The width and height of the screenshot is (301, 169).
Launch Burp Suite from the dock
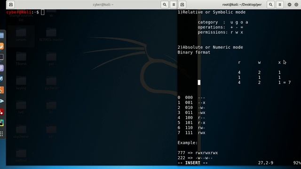tap(1, 90)
